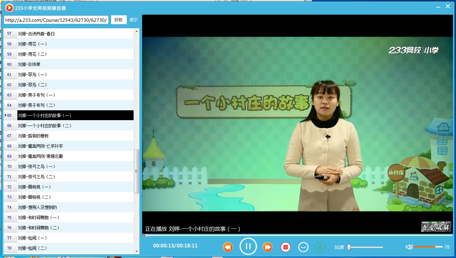Click the 清空 link
Screen dimensions: 456x258
tap(133, 20)
